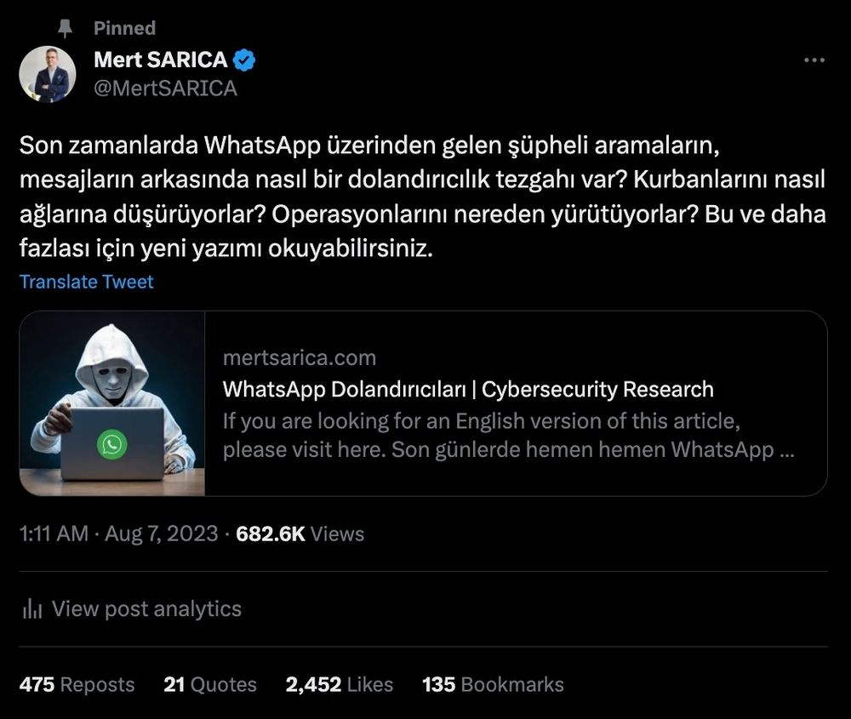The width and height of the screenshot is (851, 719).
Task: Click the Mert SARICA display name
Action: pyautogui.click(x=161, y=60)
